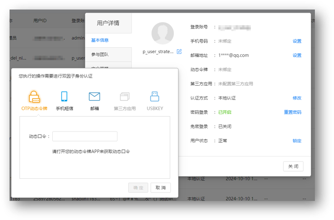
Task: Click the 重置密码 link
Action: pyautogui.click(x=293, y=112)
